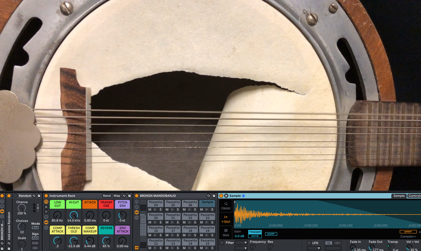Click BROKEN MANDOBANJO macro icon
Viewport: 421px width, 251px height.
(137, 202)
